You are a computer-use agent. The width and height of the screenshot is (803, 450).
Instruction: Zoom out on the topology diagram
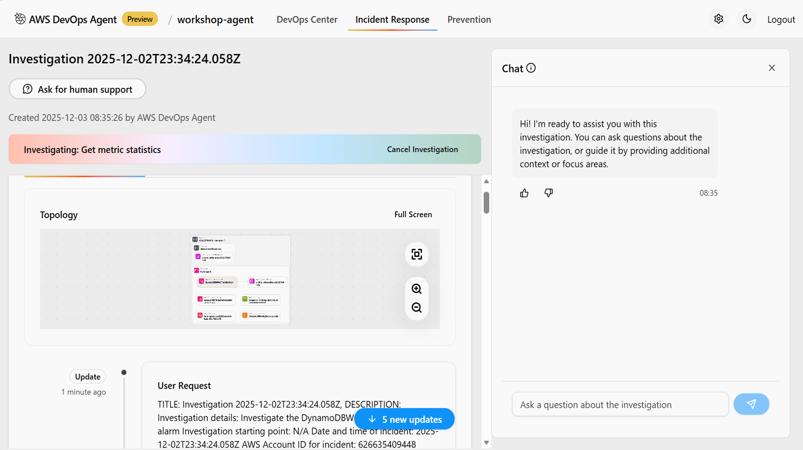[416, 308]
